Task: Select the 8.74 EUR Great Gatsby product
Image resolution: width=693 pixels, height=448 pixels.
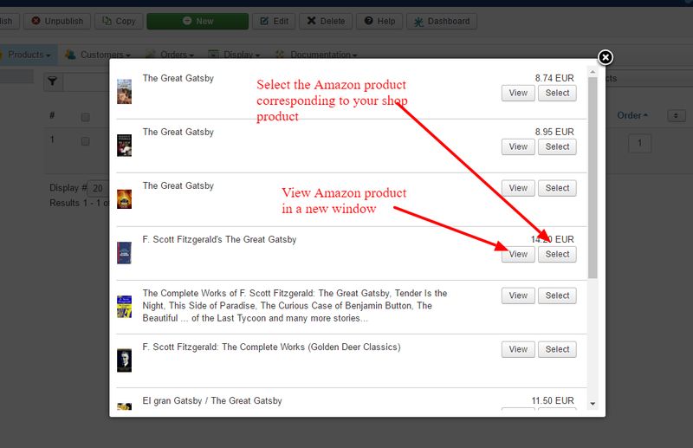Action: click(557, 93)
